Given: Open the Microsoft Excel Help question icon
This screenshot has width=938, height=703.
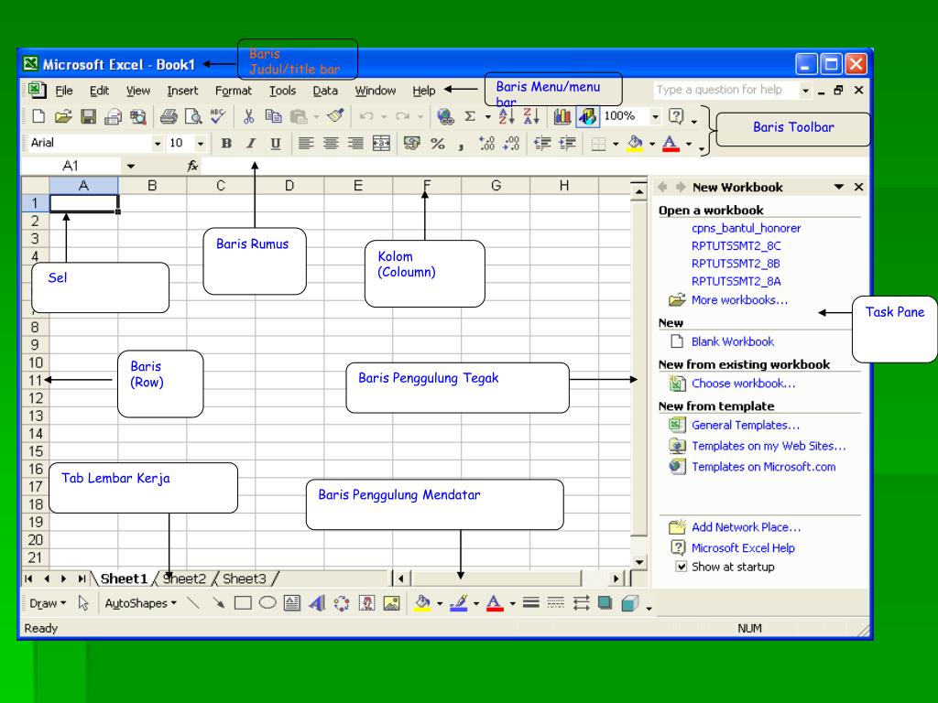Looking at the screenshot, I should pyautogui.click(x=676, y=115).
